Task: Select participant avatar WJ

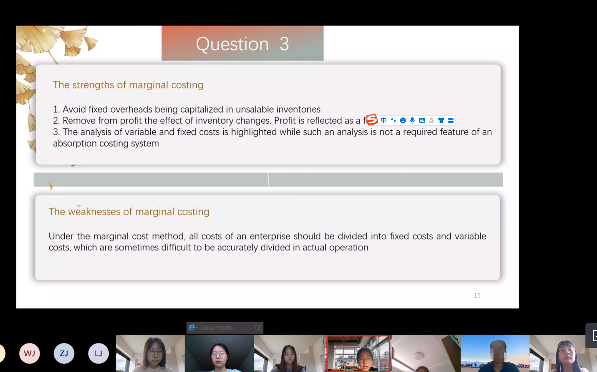Action: (30, 353)
